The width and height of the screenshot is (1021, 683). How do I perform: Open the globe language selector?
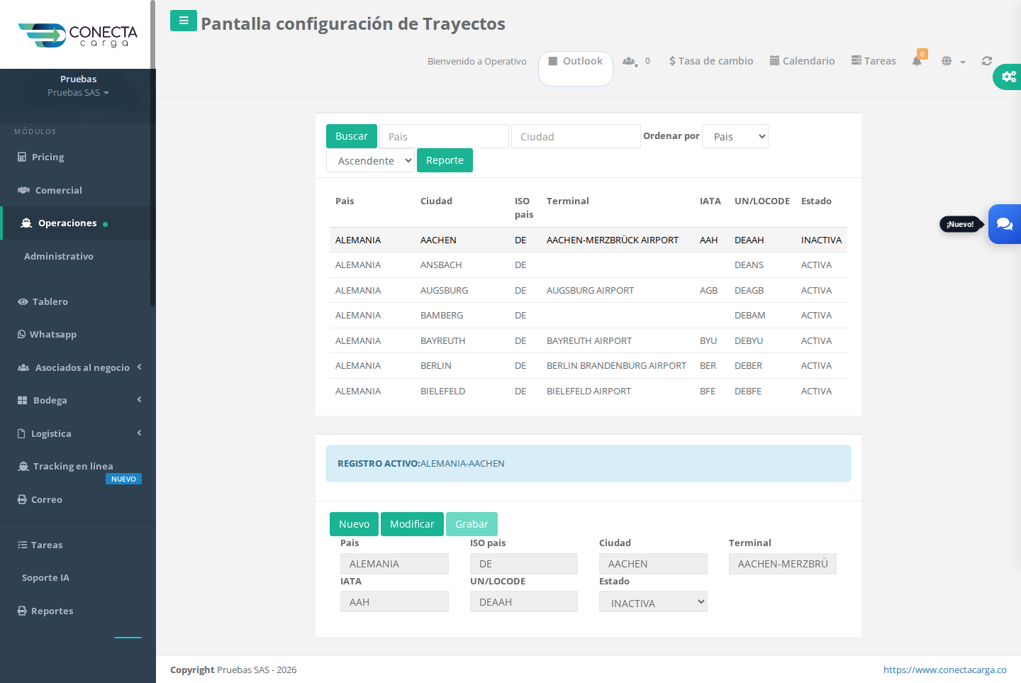[954, 61]
